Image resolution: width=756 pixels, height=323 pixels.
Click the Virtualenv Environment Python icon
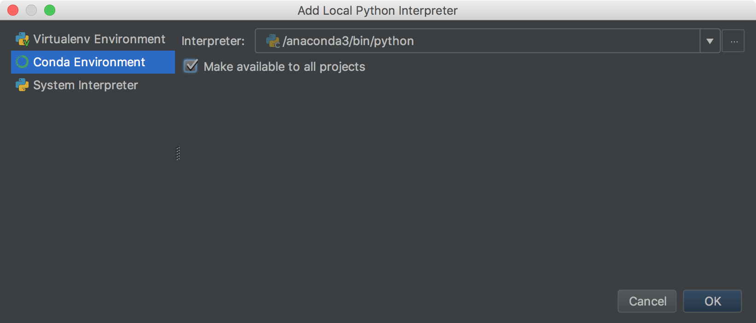pyautogui.click(x=22, y=39)
